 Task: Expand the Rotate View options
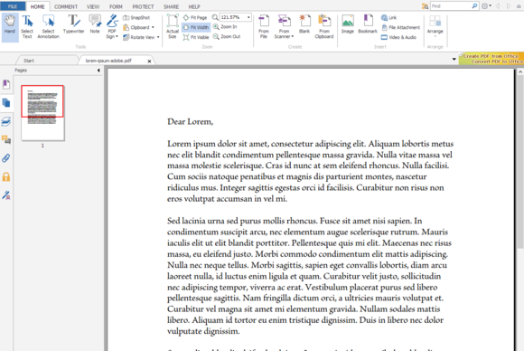(x=141, y=37)
